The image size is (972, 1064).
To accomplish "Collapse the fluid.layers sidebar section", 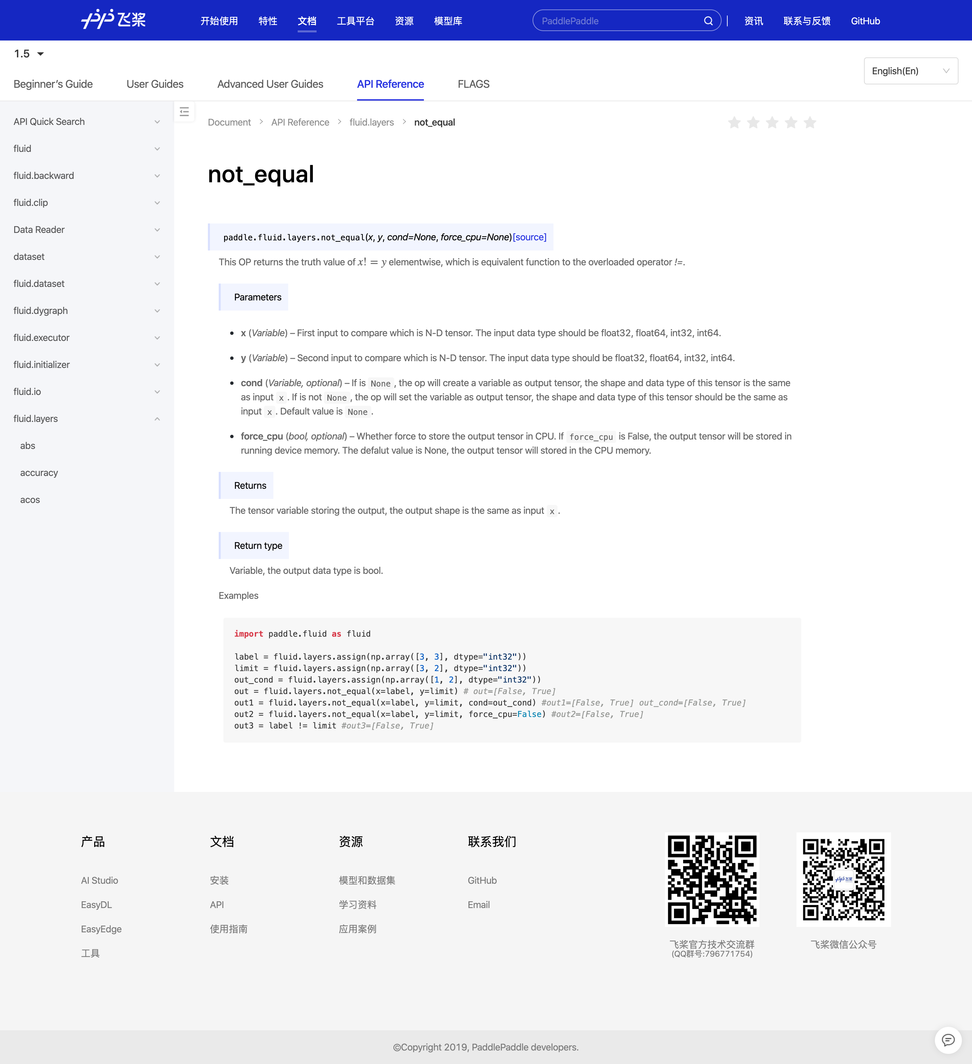I will [157, 419].
